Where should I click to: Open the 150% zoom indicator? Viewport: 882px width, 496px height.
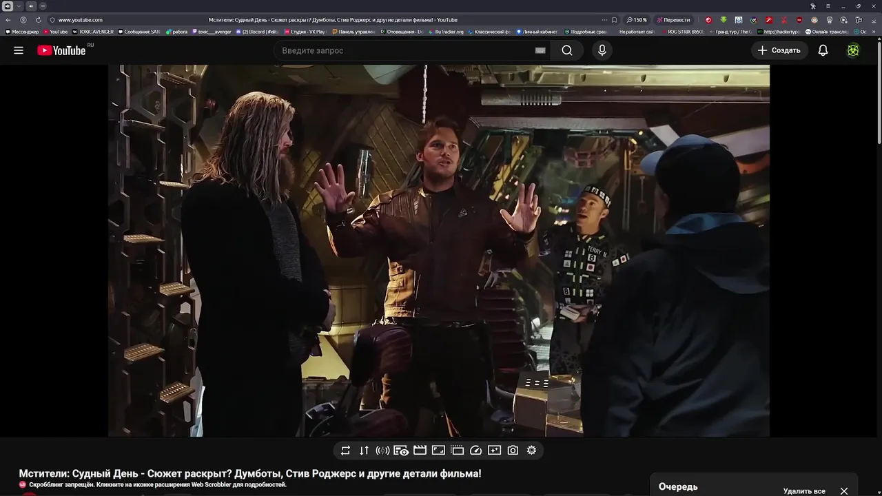click(637, 20)
